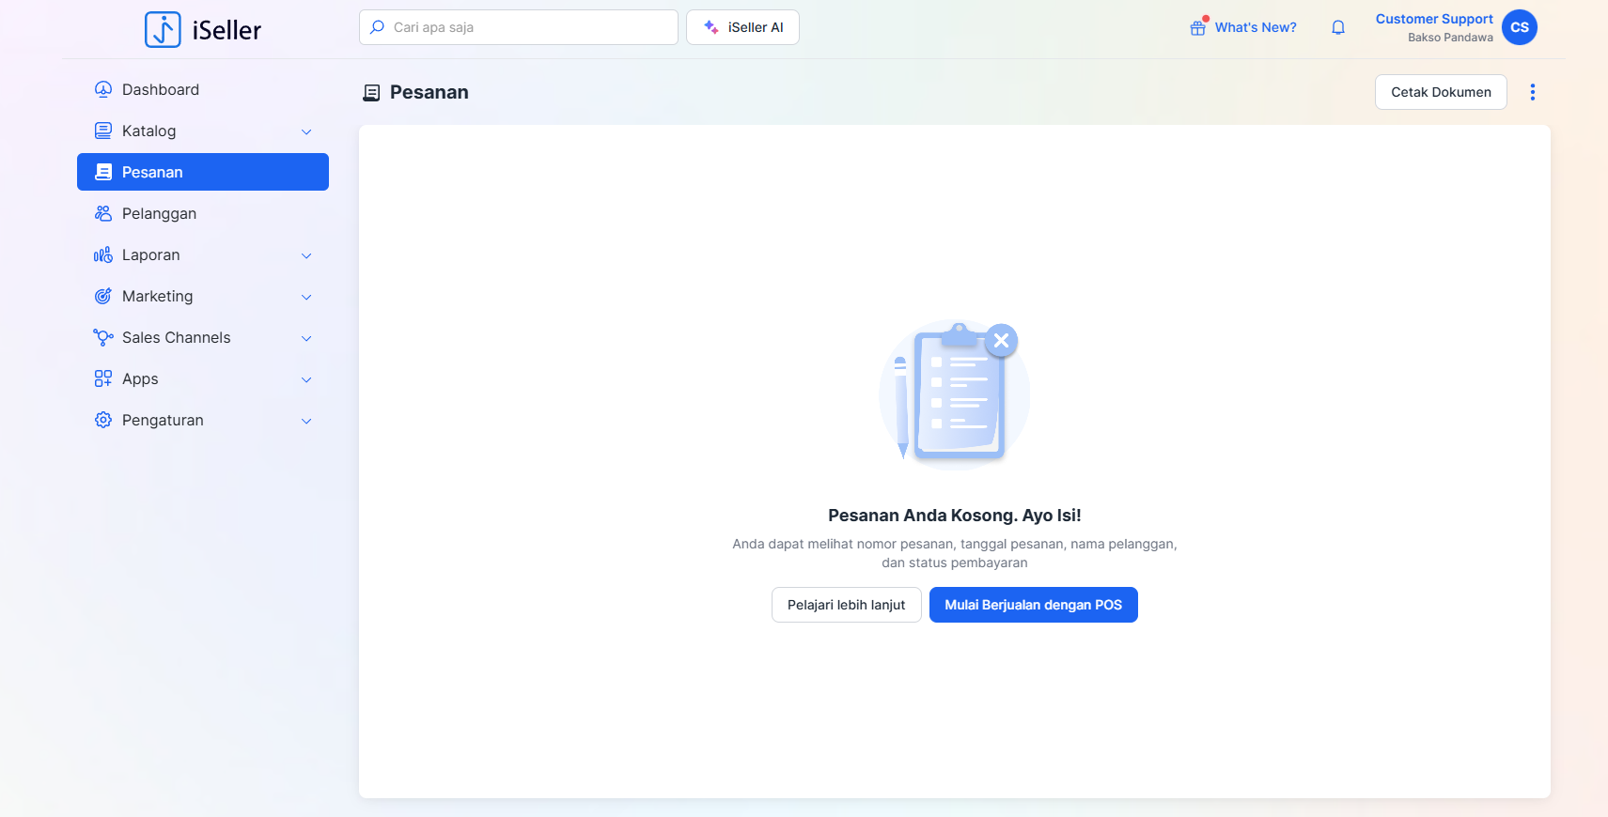Click Mulai Berjualan dengan POS button
The image size is (1608, 817).
coord(1033,605)
